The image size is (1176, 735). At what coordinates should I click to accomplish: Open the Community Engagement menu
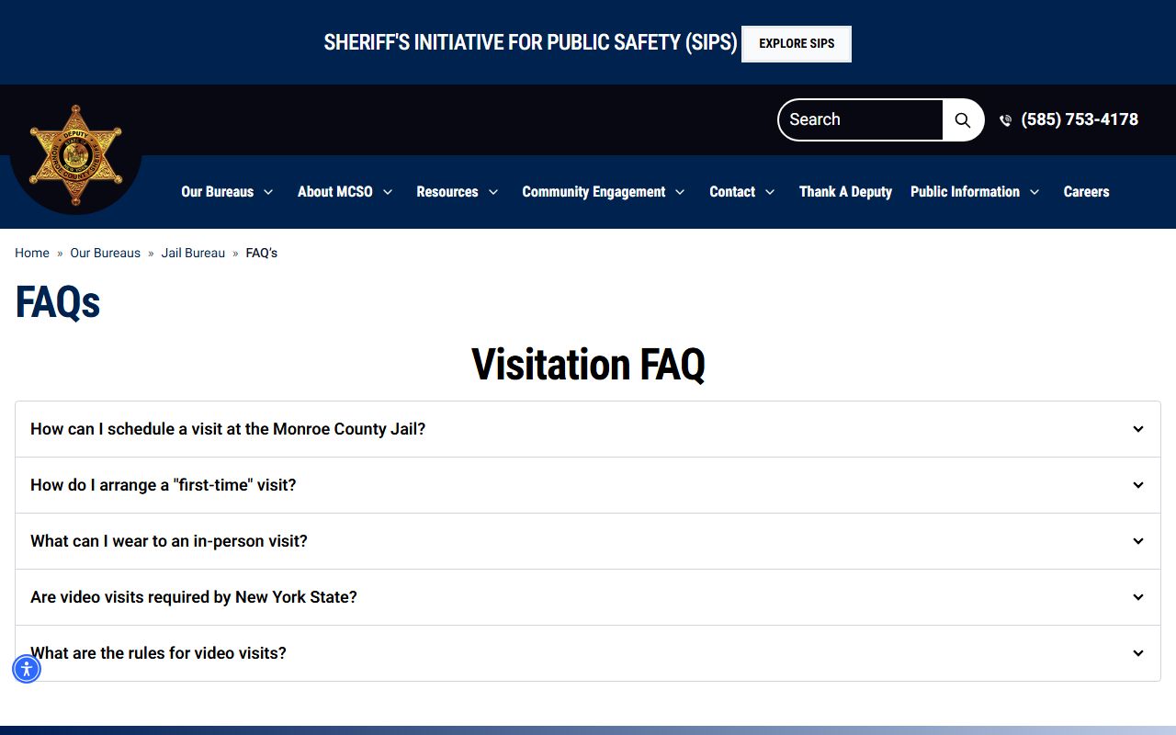[594, 192]
